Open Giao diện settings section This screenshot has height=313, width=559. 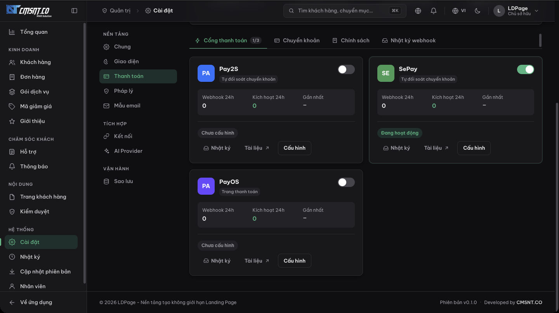pos(138,61)
